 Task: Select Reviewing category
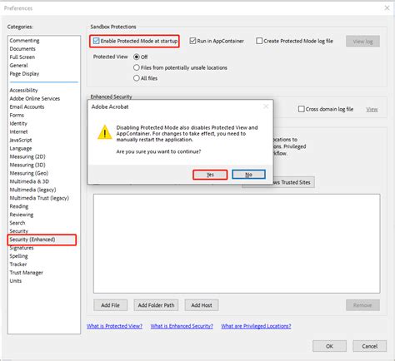(x=22, y=215)
